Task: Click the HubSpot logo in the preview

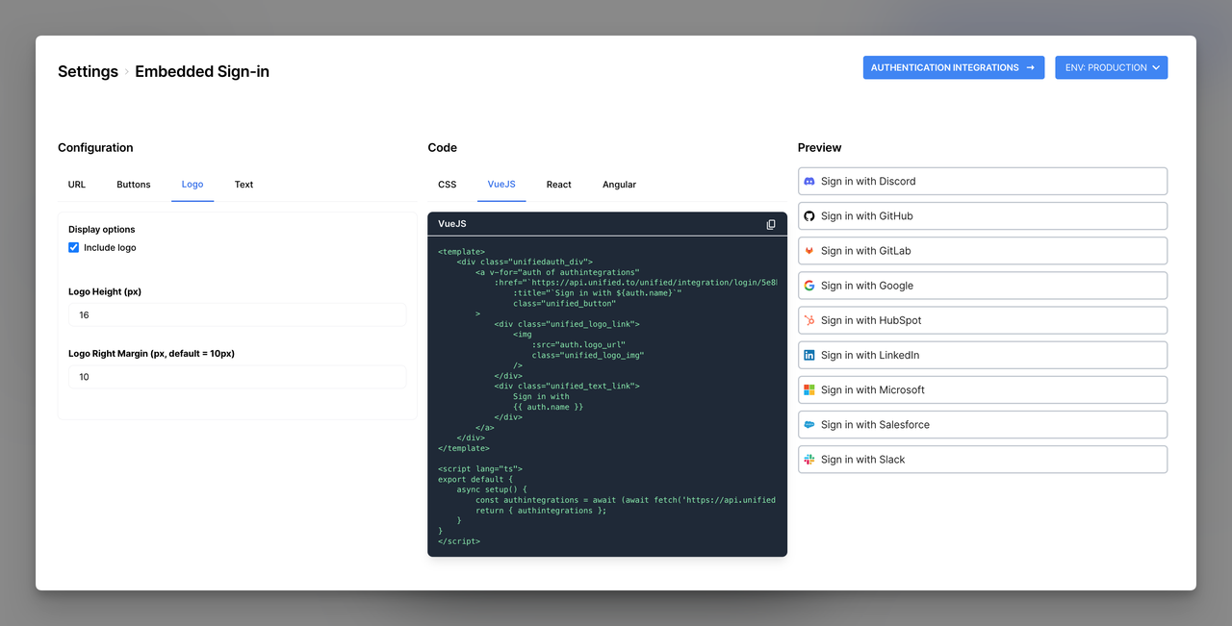Action: pyautogui.click(x=809, y=320)
